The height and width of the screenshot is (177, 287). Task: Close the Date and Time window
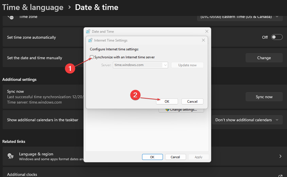point(207,31)
